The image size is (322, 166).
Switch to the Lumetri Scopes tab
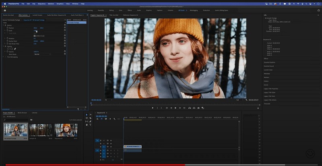37,15
